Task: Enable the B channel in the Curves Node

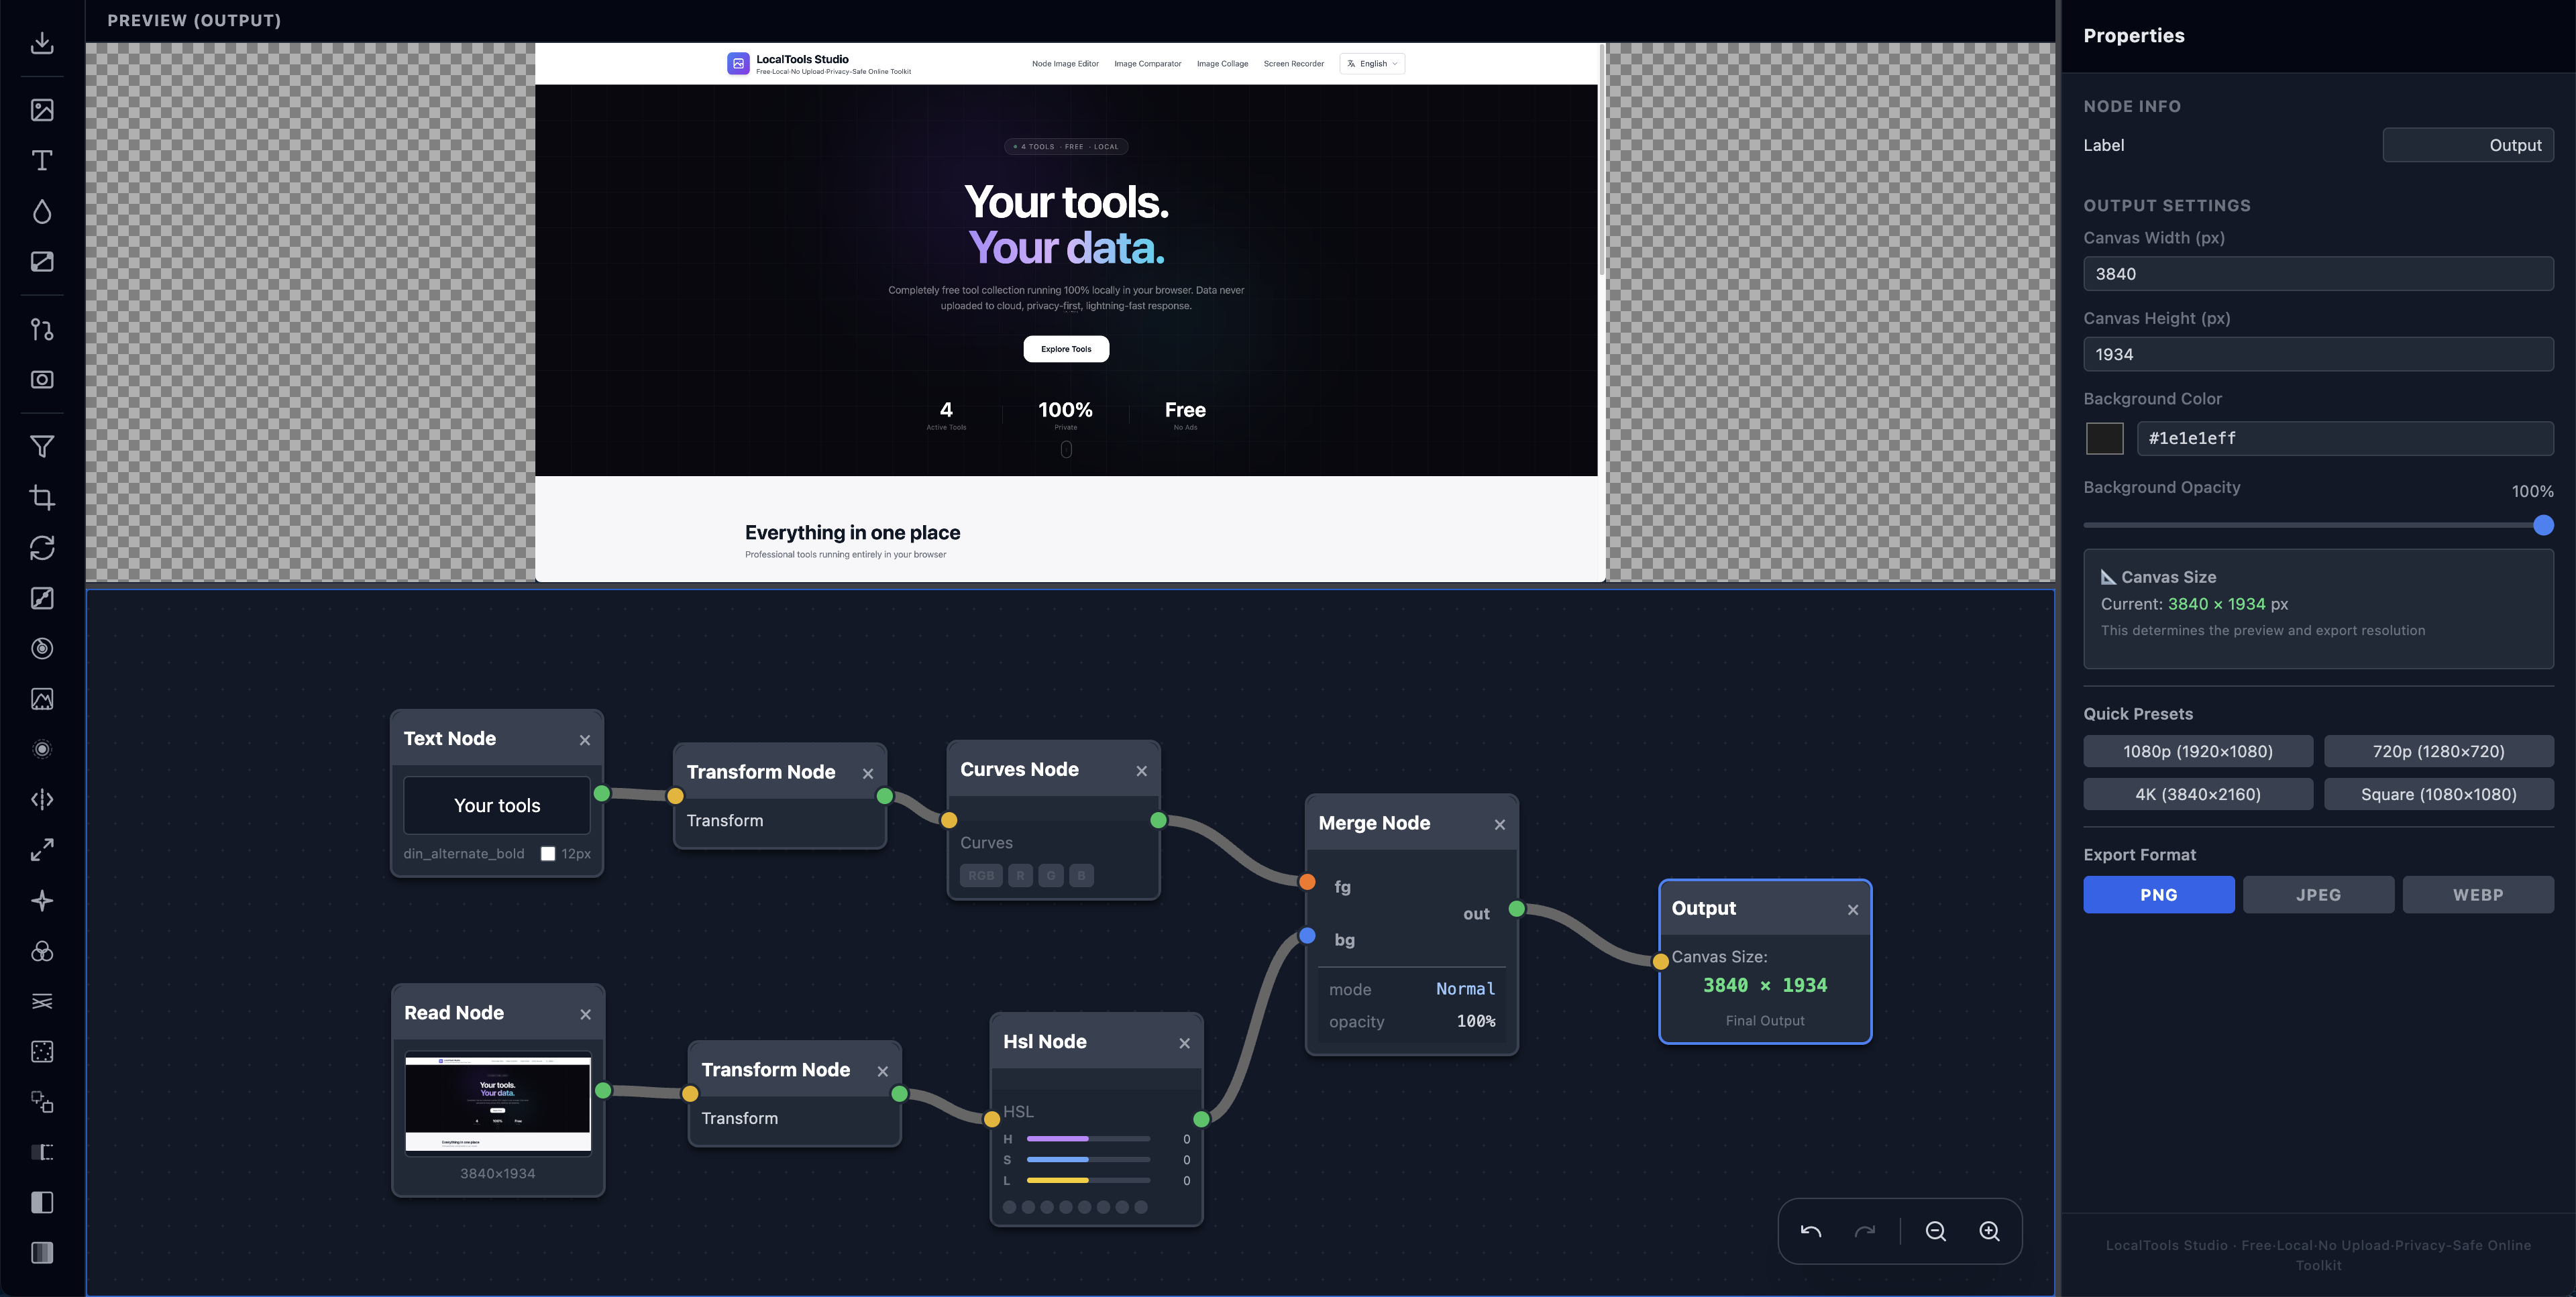Action: (1081, 875)
